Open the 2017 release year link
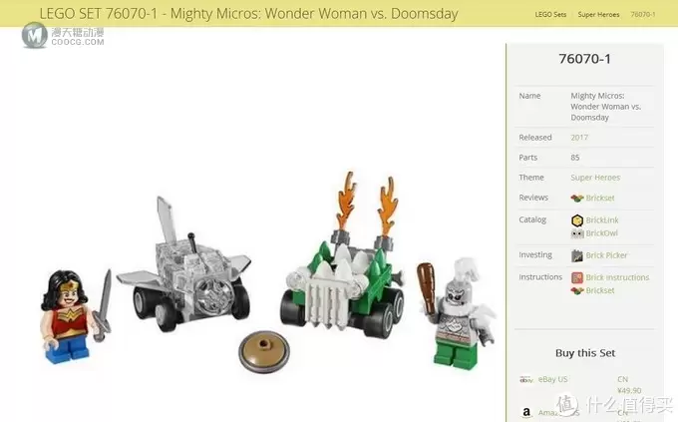 (579, 138)
